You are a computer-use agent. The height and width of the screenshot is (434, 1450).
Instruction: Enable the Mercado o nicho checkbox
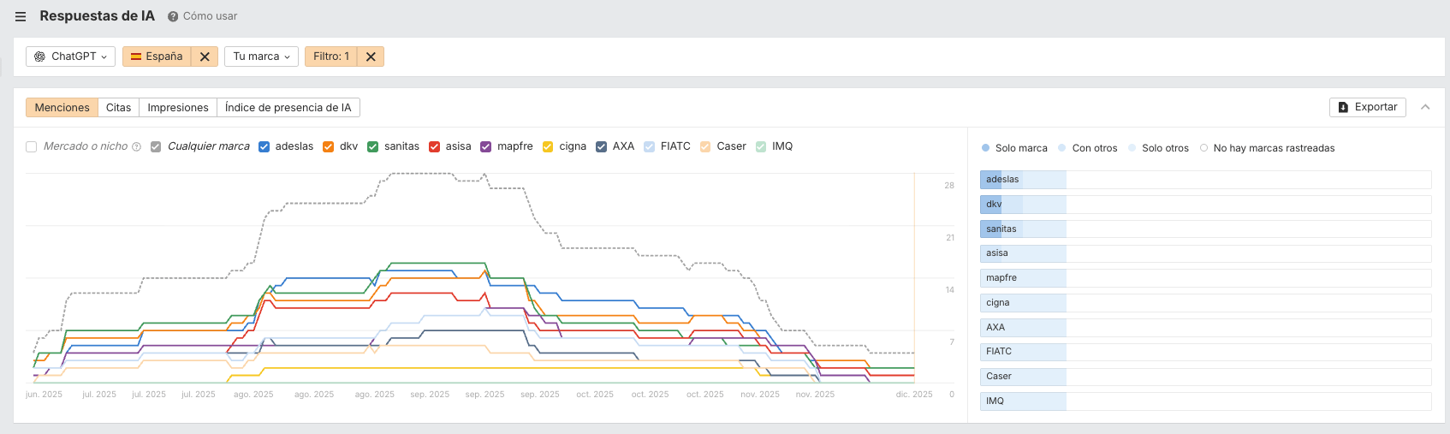(x=32, y=146)
